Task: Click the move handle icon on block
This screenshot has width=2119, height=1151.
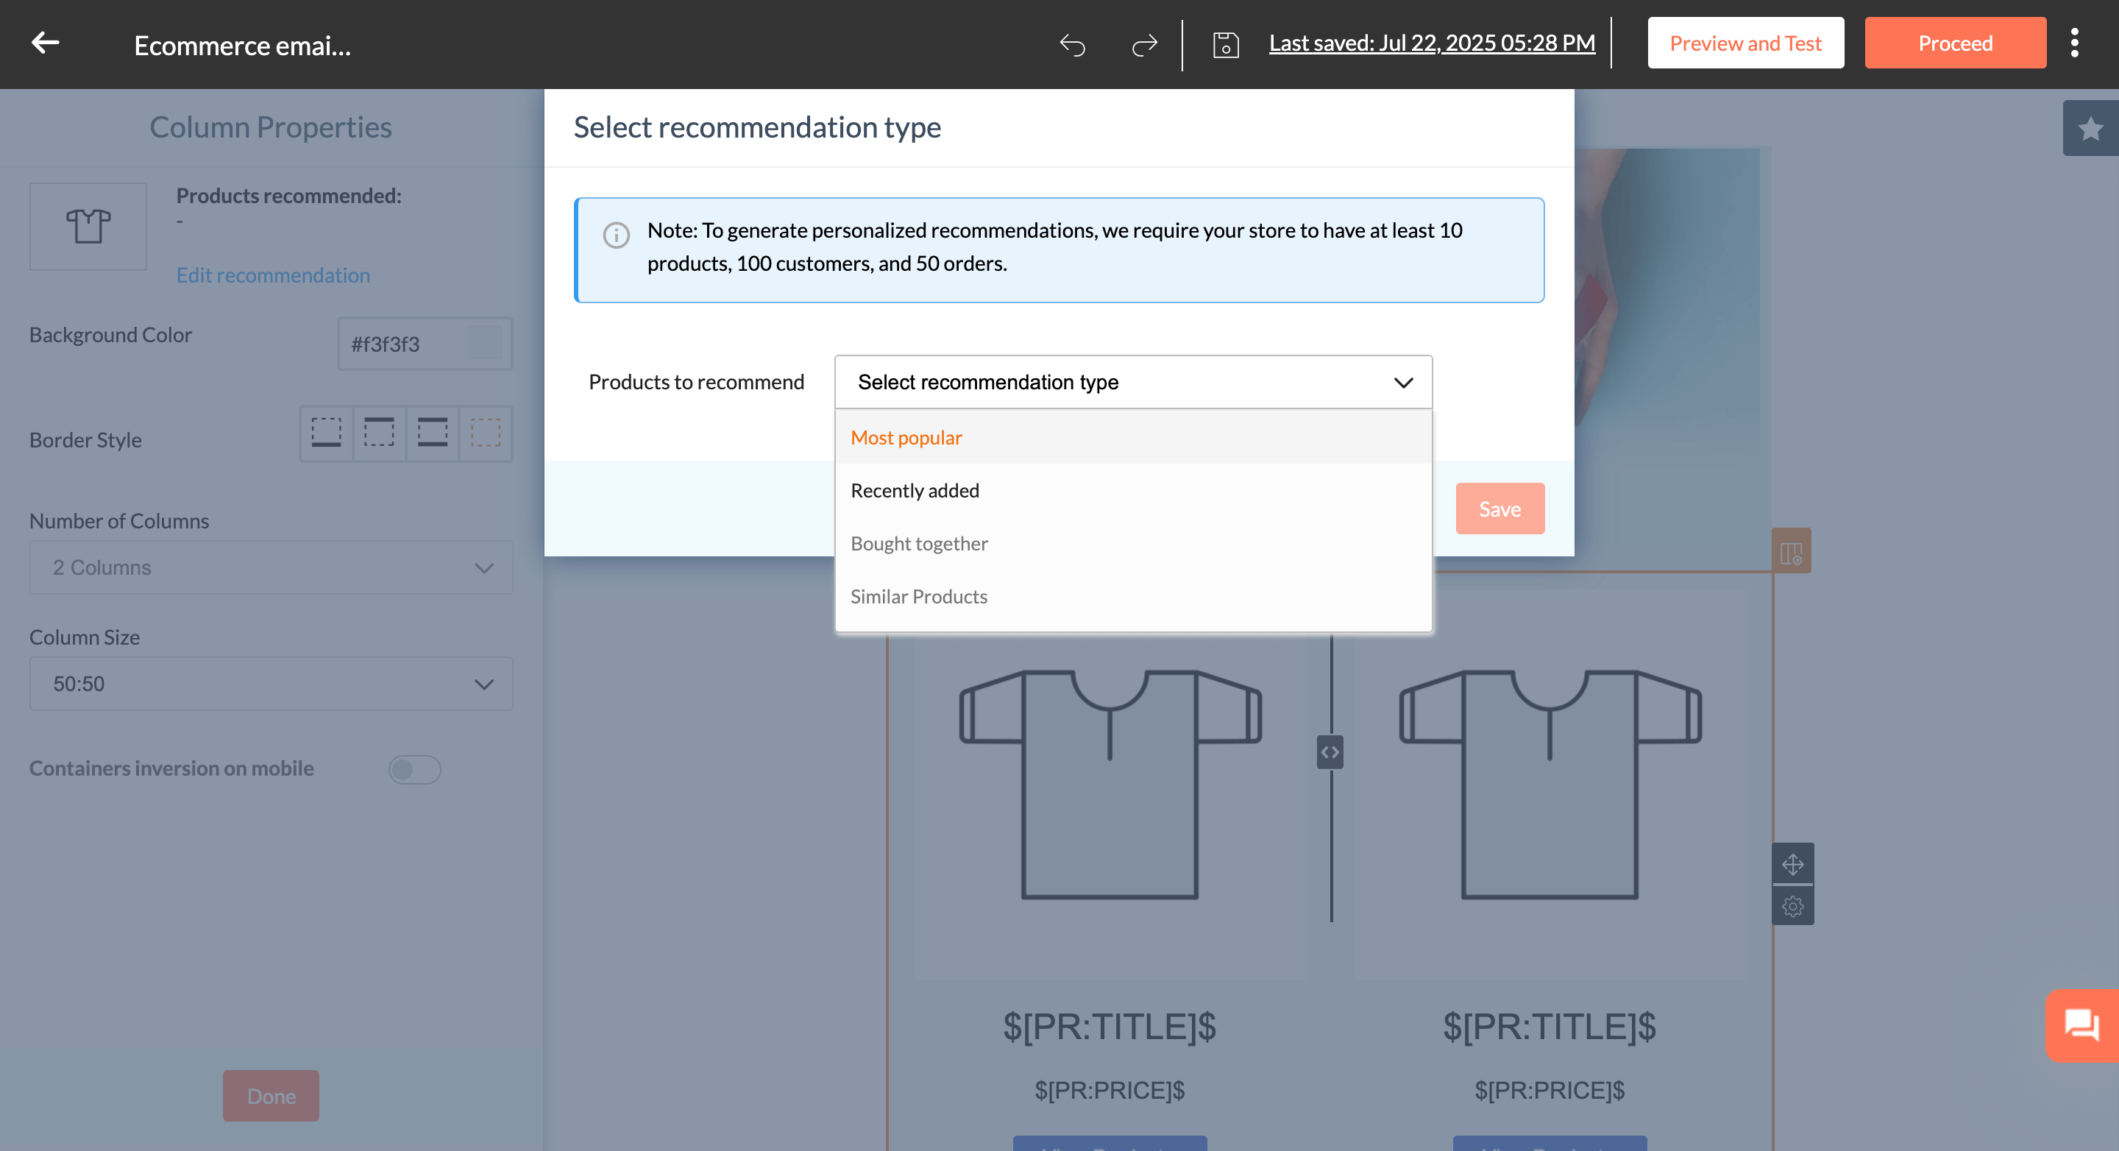Action: (1792, 864)
